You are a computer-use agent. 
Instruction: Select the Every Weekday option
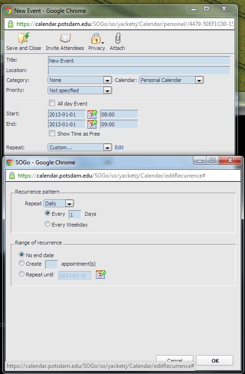tap(47, 224)
